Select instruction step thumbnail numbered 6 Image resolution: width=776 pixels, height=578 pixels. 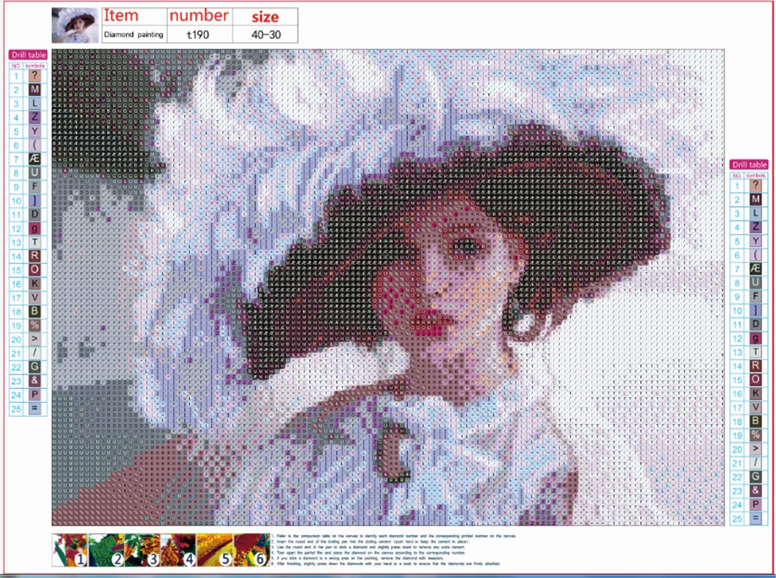pyautogui.click(x=251, y=550)
